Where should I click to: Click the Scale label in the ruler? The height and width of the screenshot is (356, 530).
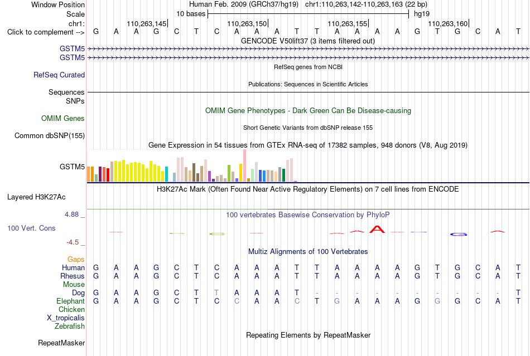[x=75, y=14]
